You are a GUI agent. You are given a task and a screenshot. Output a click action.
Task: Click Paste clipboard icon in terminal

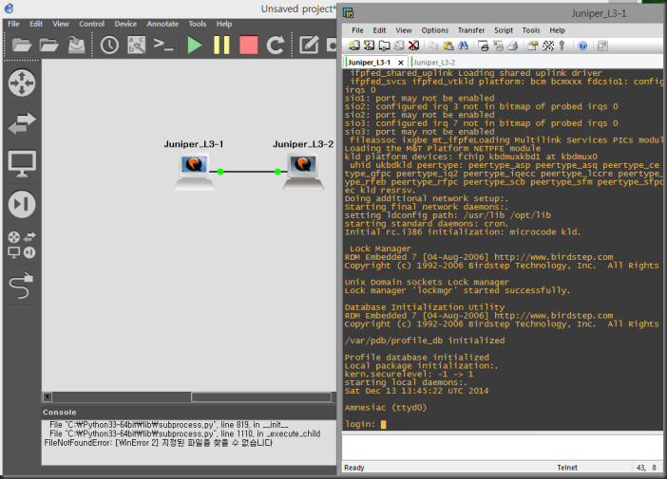448,46
